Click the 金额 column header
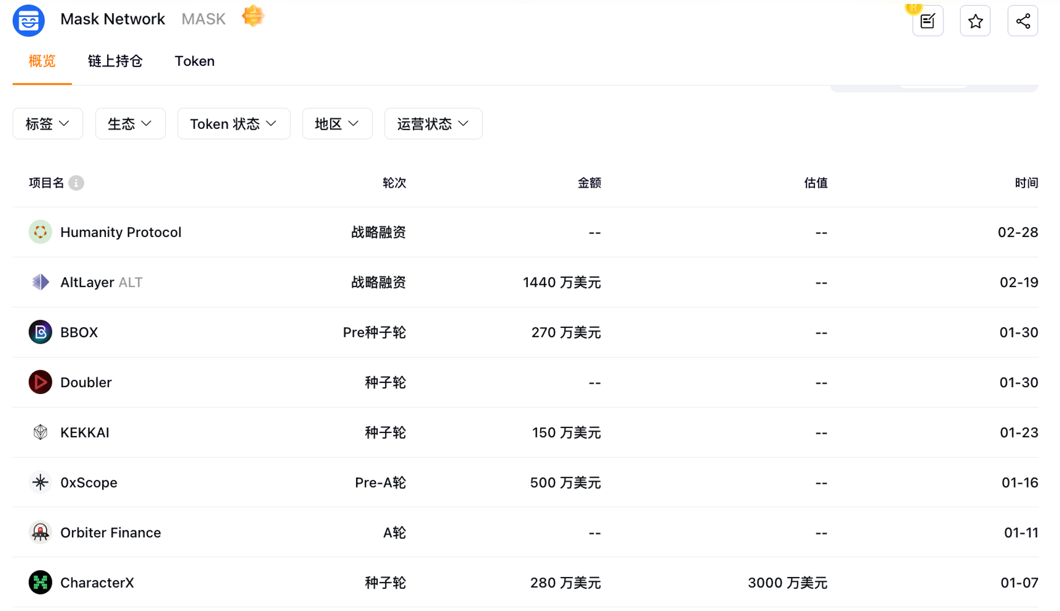The image size is (1060, 611). (x=589, y=183)
